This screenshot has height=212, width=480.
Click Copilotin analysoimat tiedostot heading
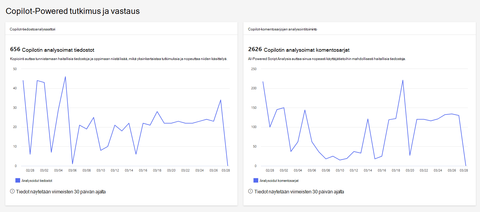click(58, 50)
